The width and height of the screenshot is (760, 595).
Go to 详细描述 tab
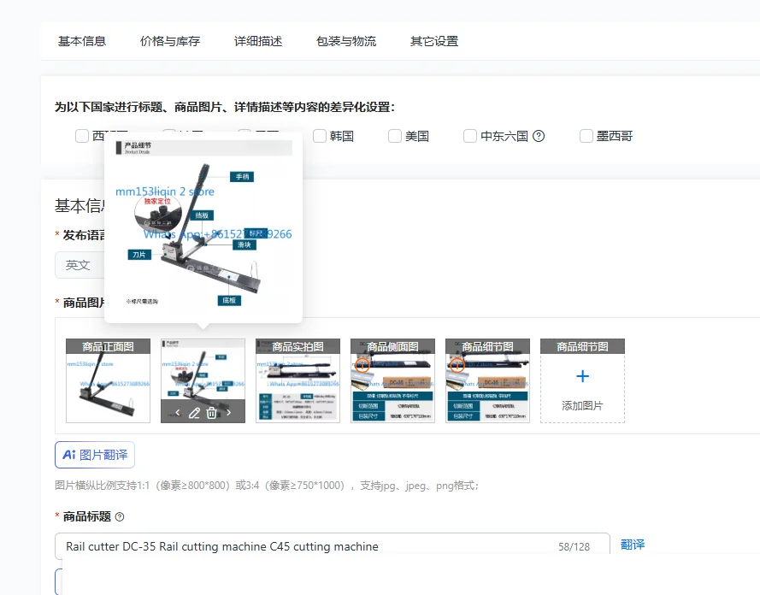(258, 41)
